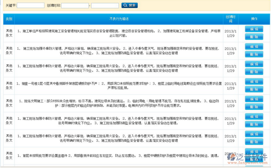Viewport: 271px width, 168px height.
Task: Edit the 抽查一号楼 record row
Action: 254,82
